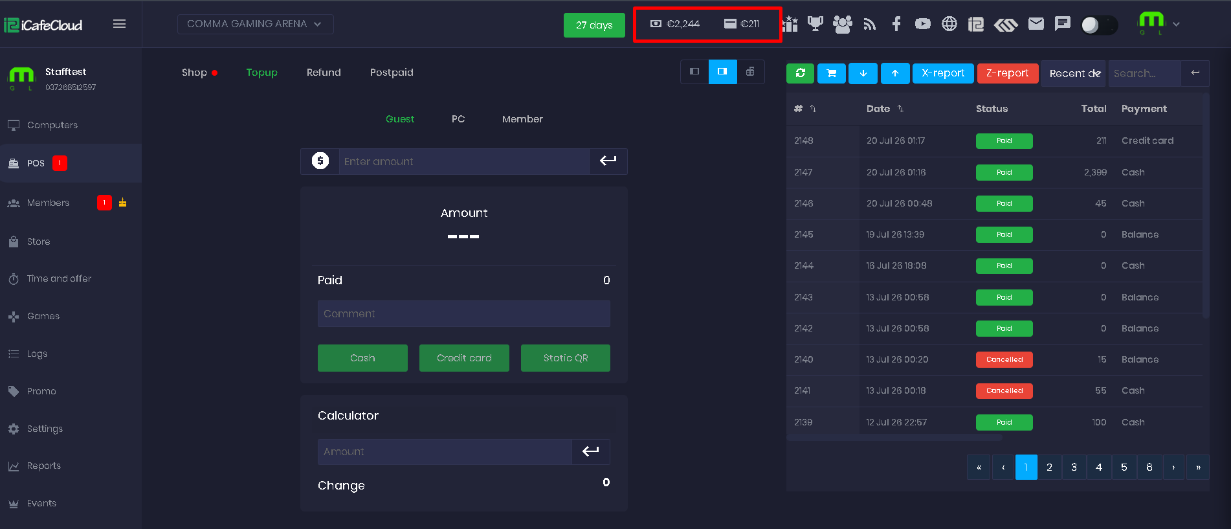Click the dollar coin icon
Image resolution: width=1231 pixels, height=529 pixels.
(320, 161)
